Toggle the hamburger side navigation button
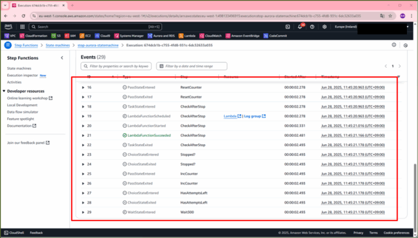This screenshot has height=238, width=418. coord(8,45)
